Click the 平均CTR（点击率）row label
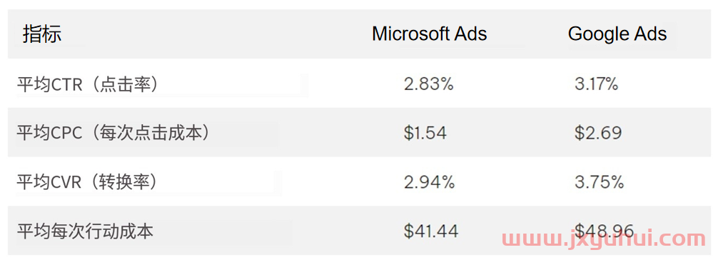 (x=88, y=84)
